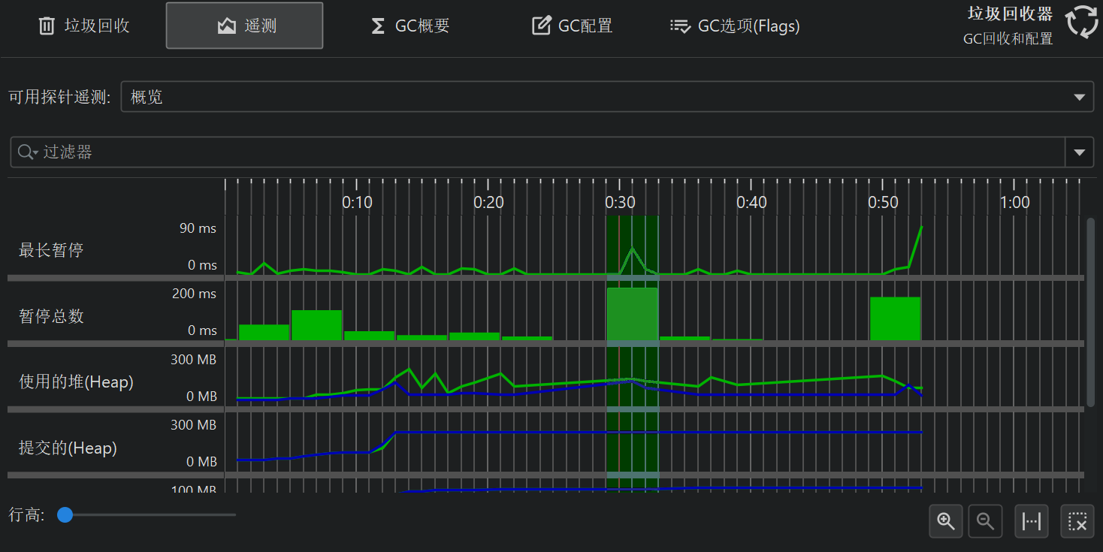The width and height of the screenshot is (1103, 552).
Task: Select the 使用的堆(Heap) row label
Action: [76, 382]
